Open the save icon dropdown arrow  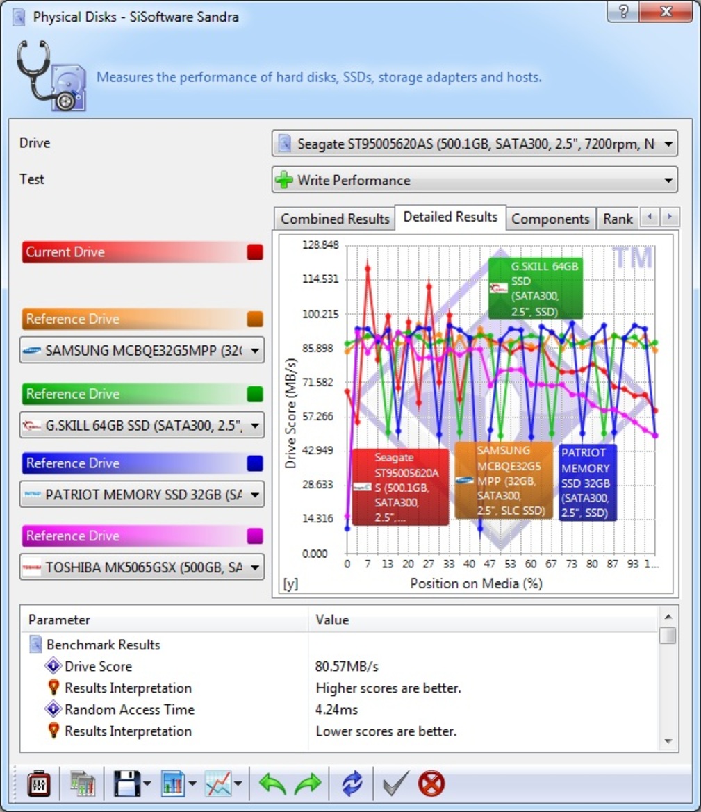coord(147,784)
